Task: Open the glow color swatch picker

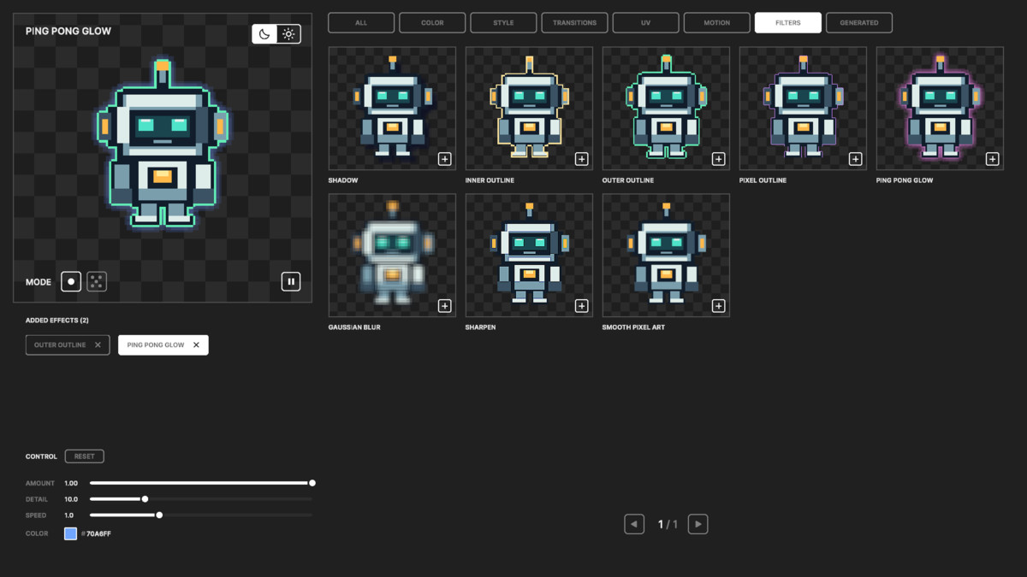Action: tap(71, 533)
